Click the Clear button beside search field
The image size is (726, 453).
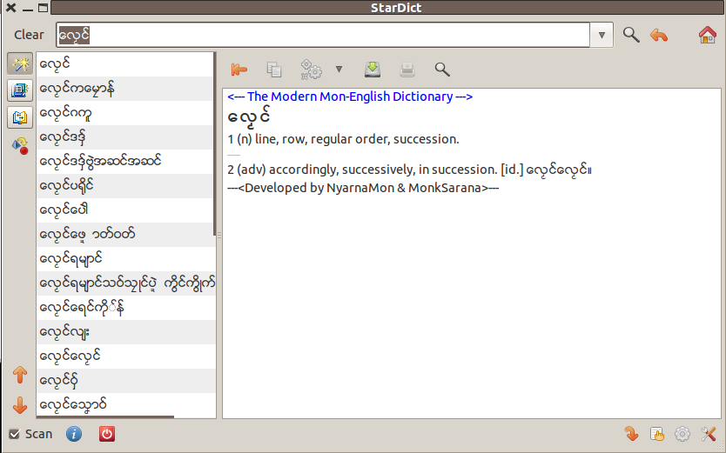click(29, 35)
